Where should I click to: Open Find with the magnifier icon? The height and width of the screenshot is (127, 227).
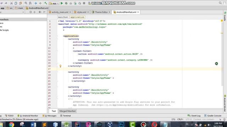point(26,3)
